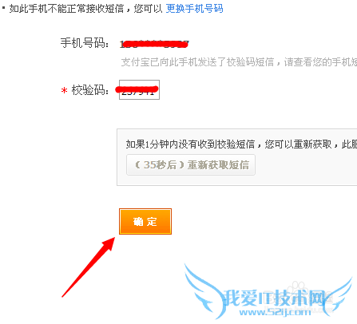Click the top tip 如此手机不能正常接收短信
The height and width of the screenshot is (324, 357).
click(x=67, y=9)
